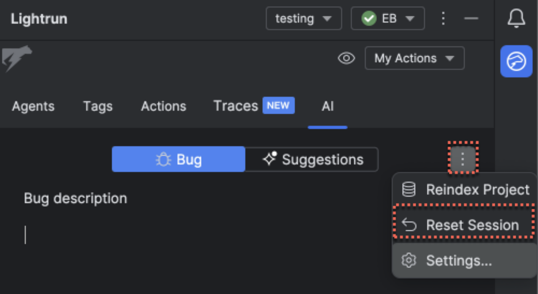Toggle the eye visibility icon
Screen dimensions: 538x294
[x=346, y=58]
